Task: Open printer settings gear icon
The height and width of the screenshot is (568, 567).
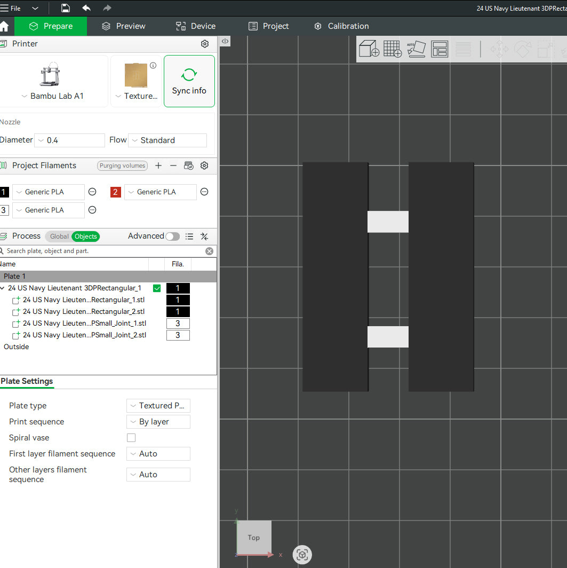Action: click(205, 44)
